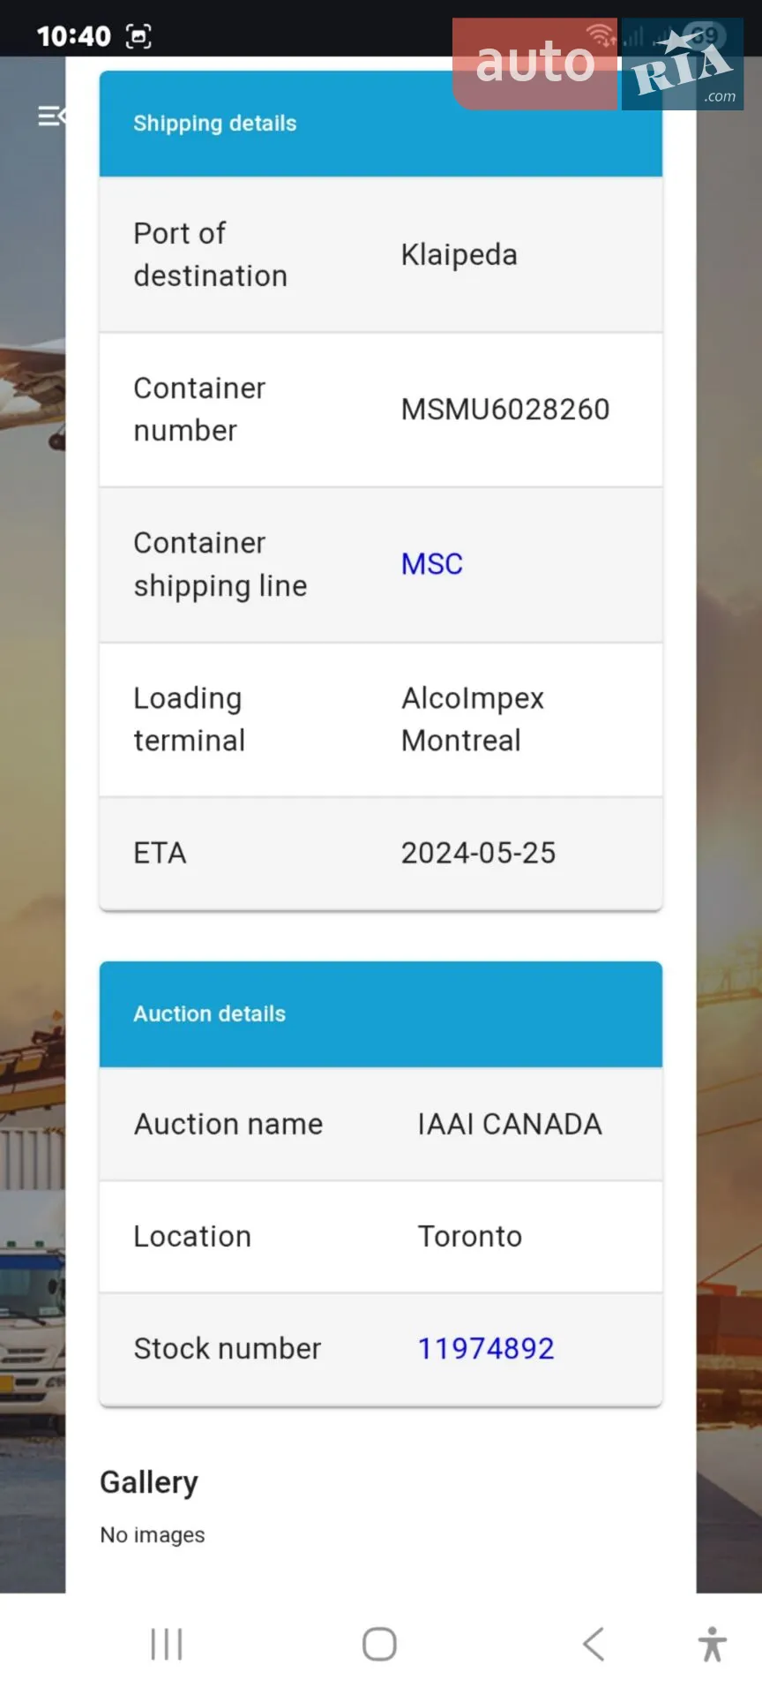The height and width of the screenshot is (1695, 762).
Task: Select the Auction details header
Action: point(381,1014)
